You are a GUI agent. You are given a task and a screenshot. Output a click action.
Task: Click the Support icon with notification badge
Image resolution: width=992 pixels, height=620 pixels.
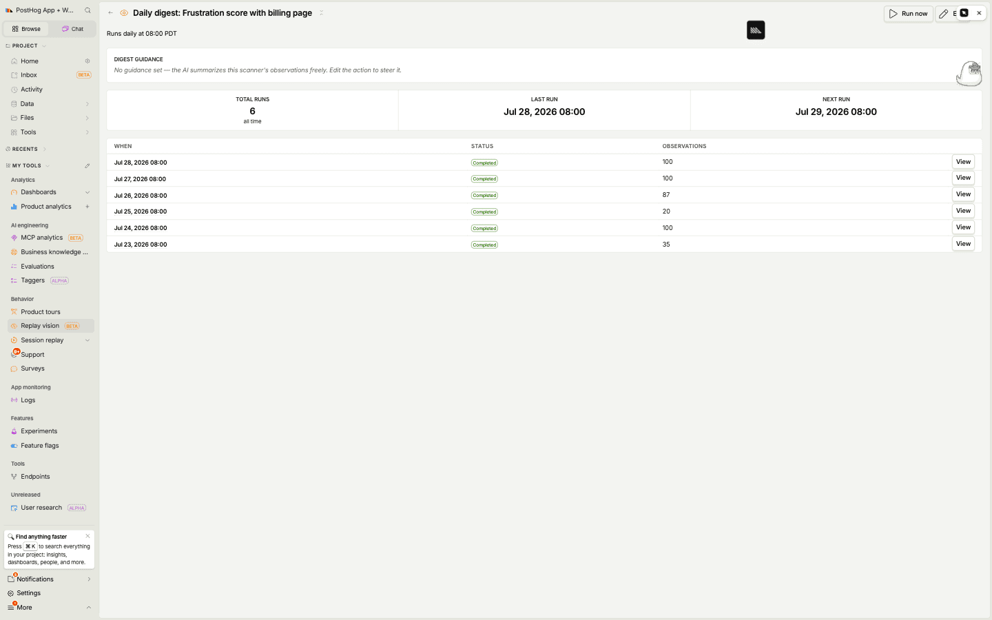14,353
